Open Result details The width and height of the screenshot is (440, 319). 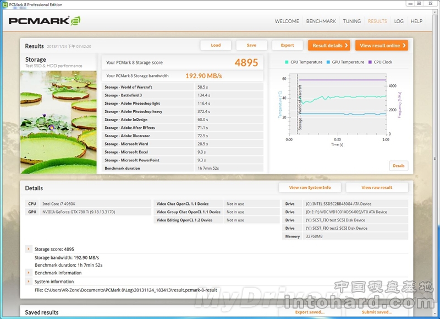[329, 45]
